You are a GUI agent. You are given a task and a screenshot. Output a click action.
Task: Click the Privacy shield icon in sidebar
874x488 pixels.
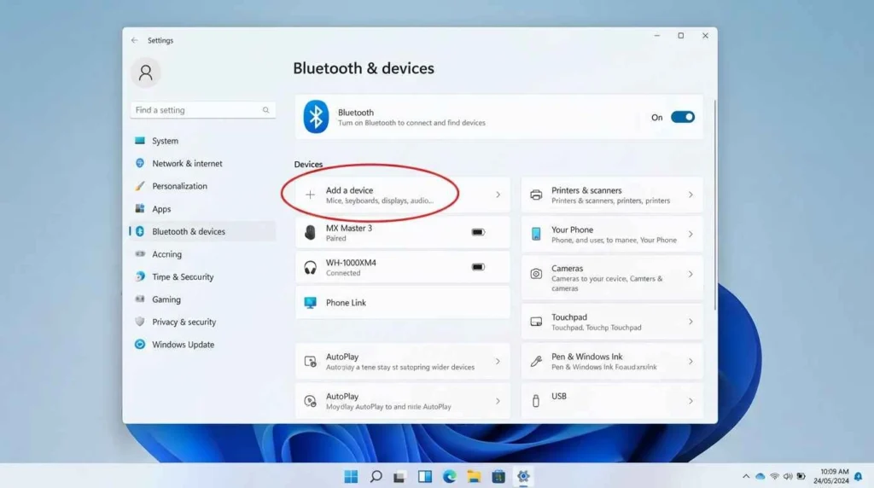tap(140, 322)
